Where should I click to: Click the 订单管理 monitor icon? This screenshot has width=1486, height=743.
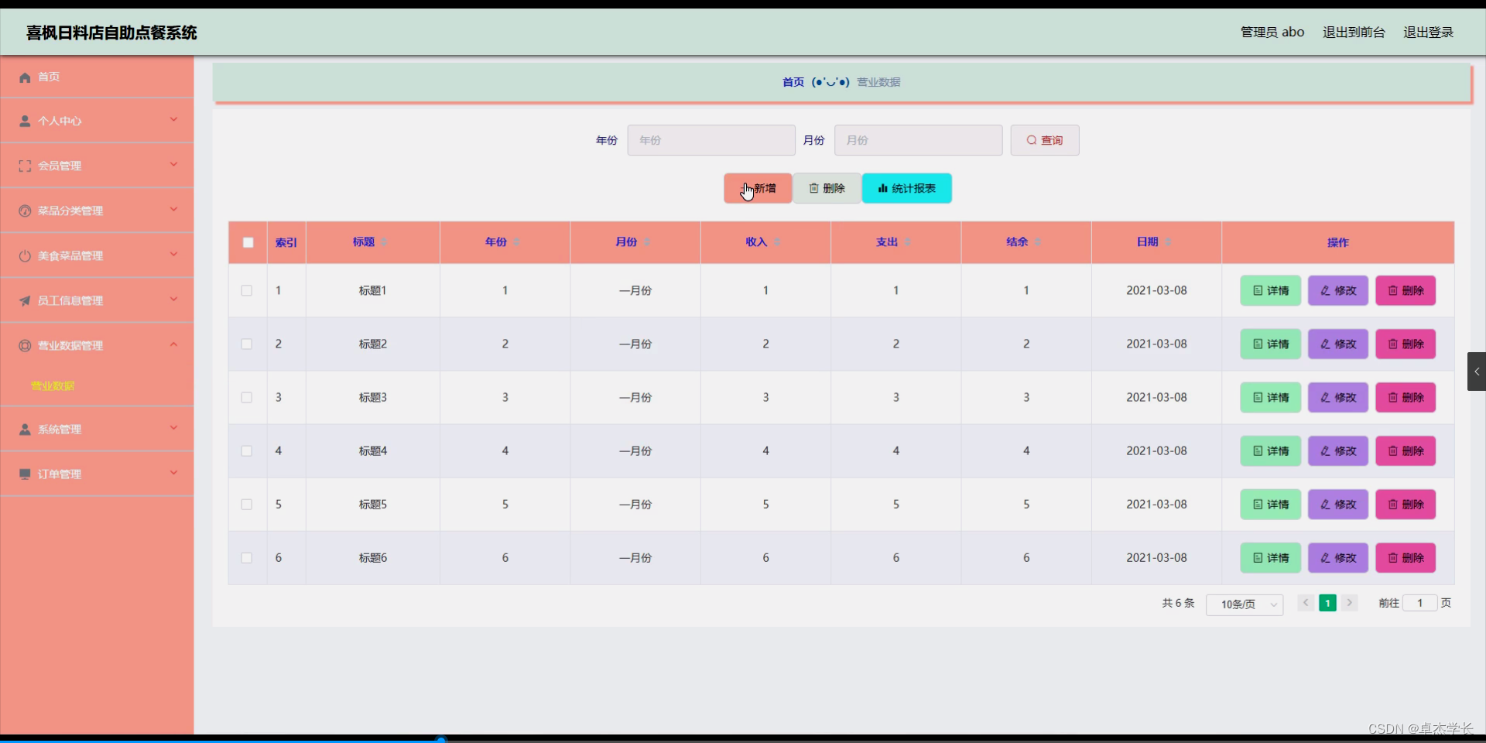[x=24, y=474]
